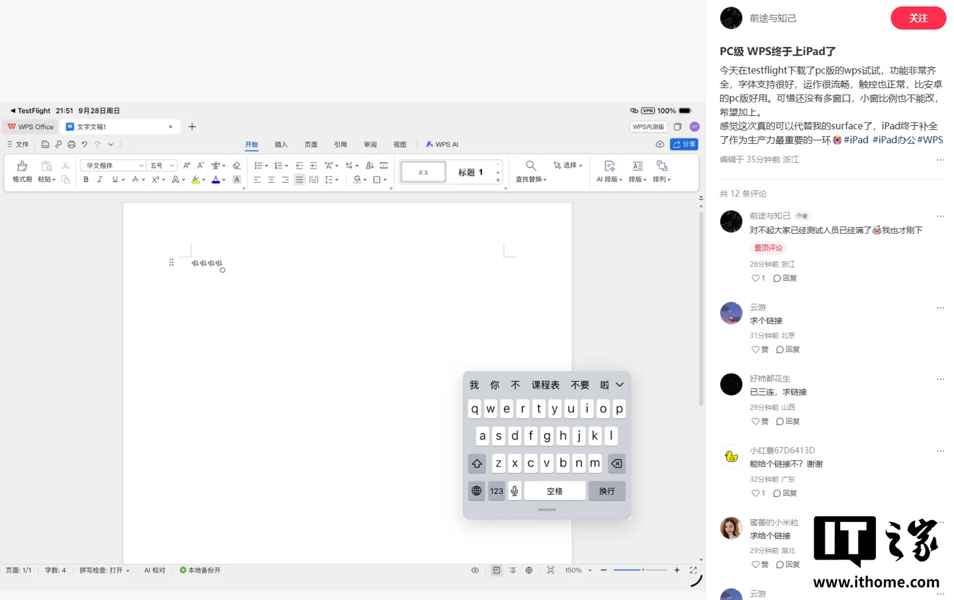Click the undo arrow icon

84,144
